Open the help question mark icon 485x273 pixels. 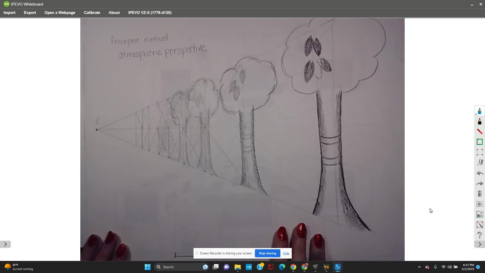[479, 235]
